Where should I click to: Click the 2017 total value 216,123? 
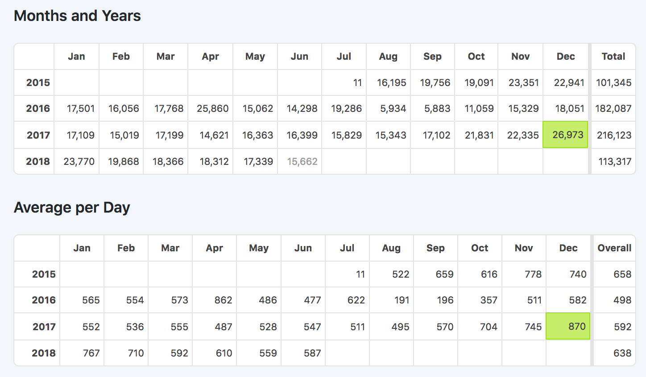(x=614, y=135)
